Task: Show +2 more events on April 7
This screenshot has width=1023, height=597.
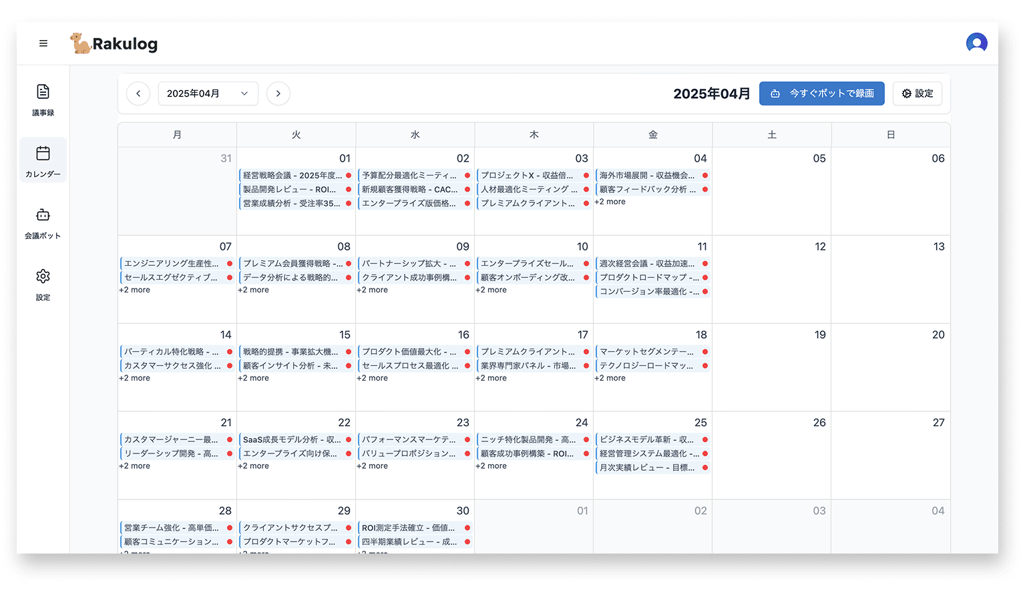Action: 135,290
